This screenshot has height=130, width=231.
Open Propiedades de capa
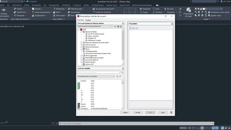[x=188, y=12]
